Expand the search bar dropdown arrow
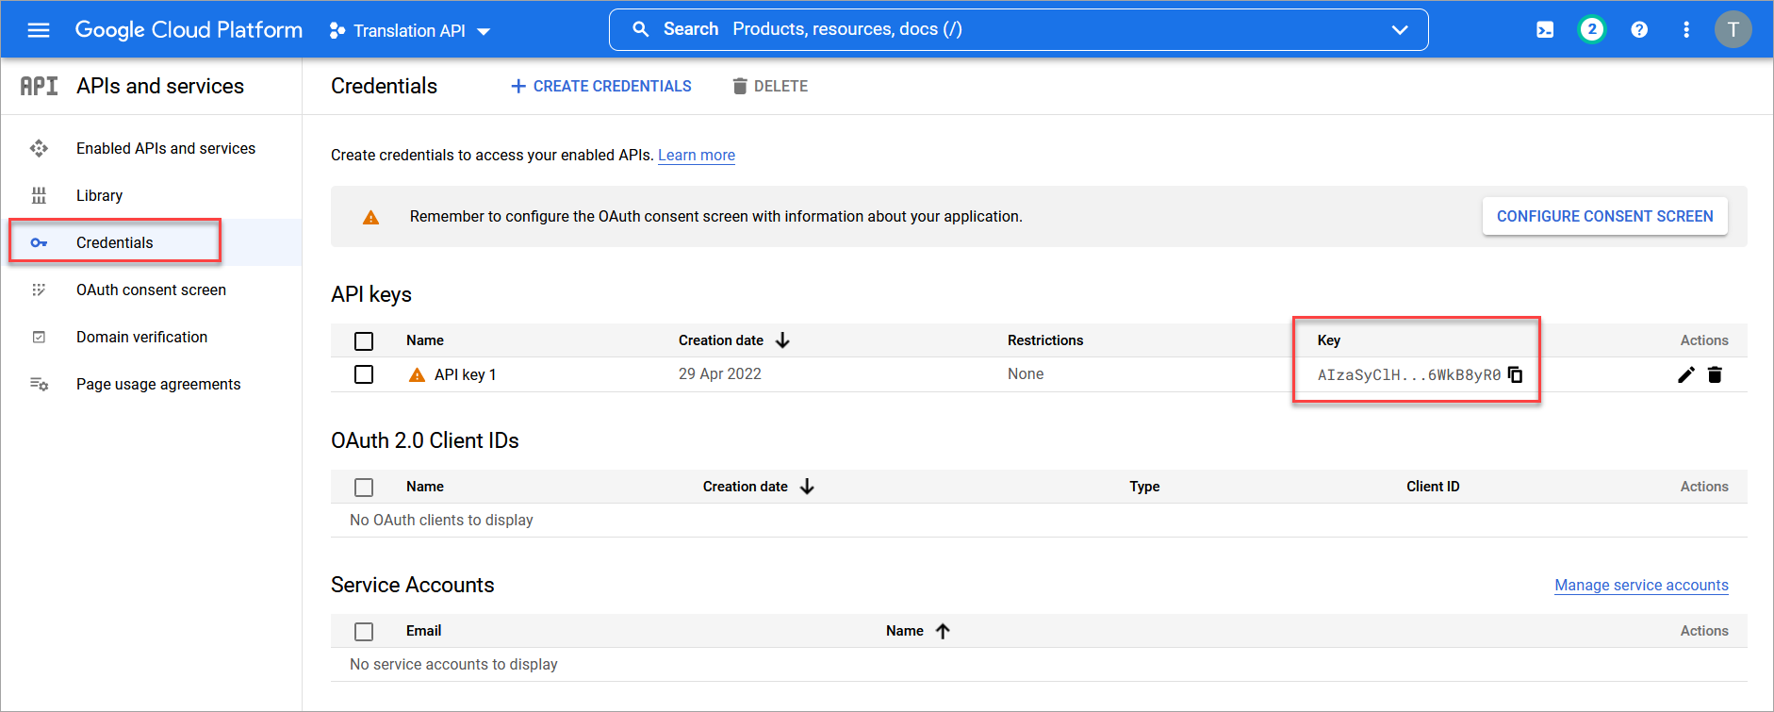1774x712 pixels. (x=1400, y=30)
